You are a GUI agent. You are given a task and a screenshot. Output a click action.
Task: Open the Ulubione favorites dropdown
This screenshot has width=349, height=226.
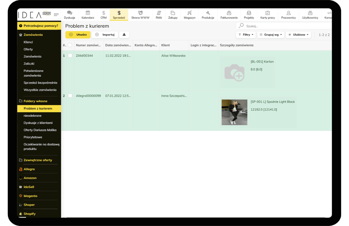[x=298, y=35]
